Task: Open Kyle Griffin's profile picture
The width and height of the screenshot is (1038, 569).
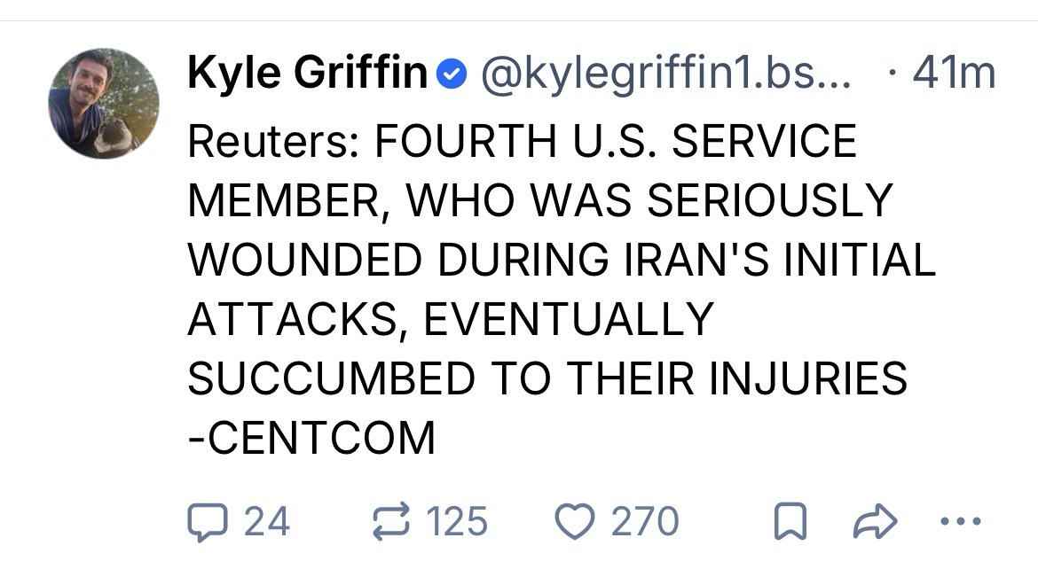Action: point(103,104)
